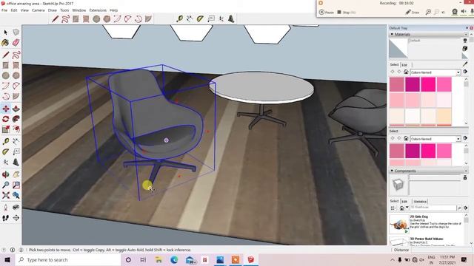
Task: Select the hot pink swatch in lower materials grid
Action: (x=428, y=151)
